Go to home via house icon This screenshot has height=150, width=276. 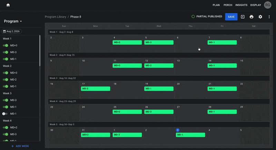coord(8,5)
